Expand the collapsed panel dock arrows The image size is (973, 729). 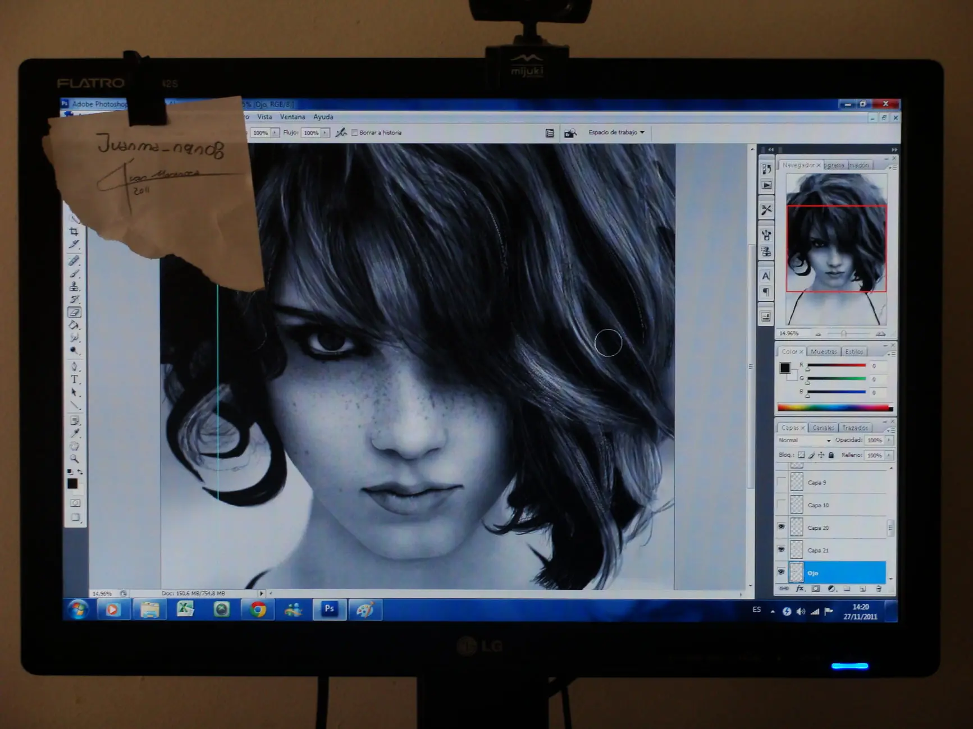(770, 150)
